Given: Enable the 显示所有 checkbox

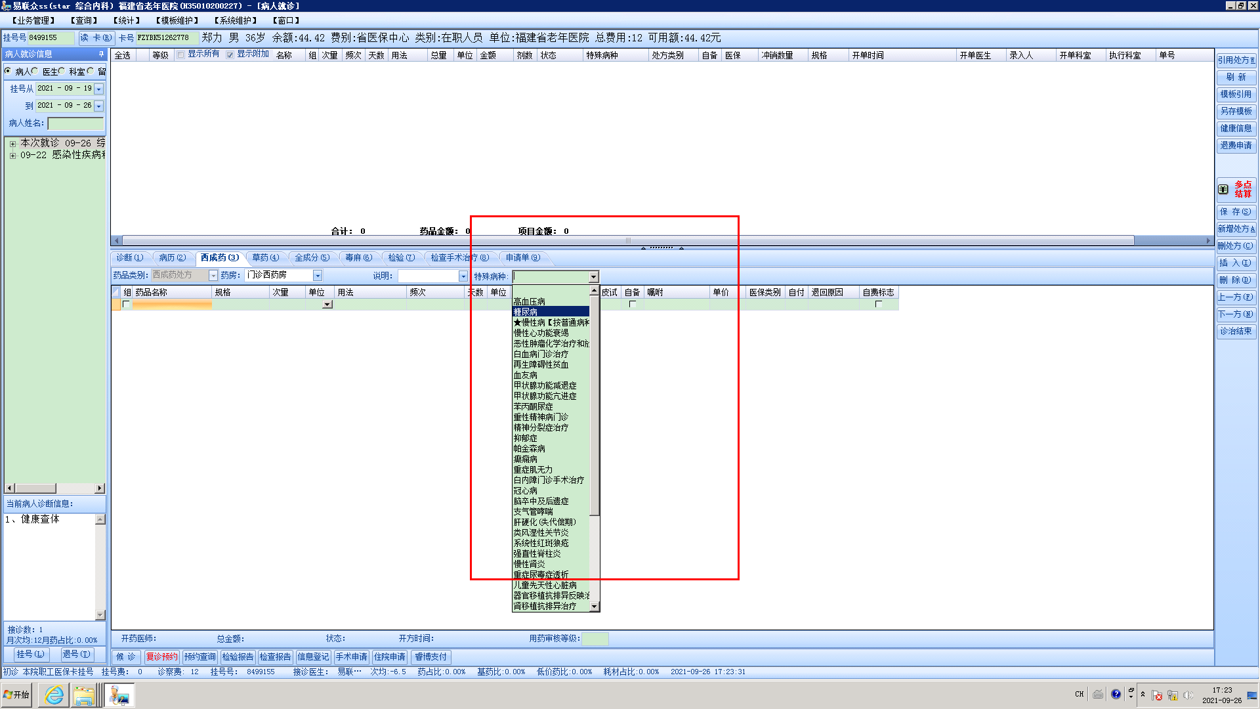Looking at the screenshot, I should (181, 54).
